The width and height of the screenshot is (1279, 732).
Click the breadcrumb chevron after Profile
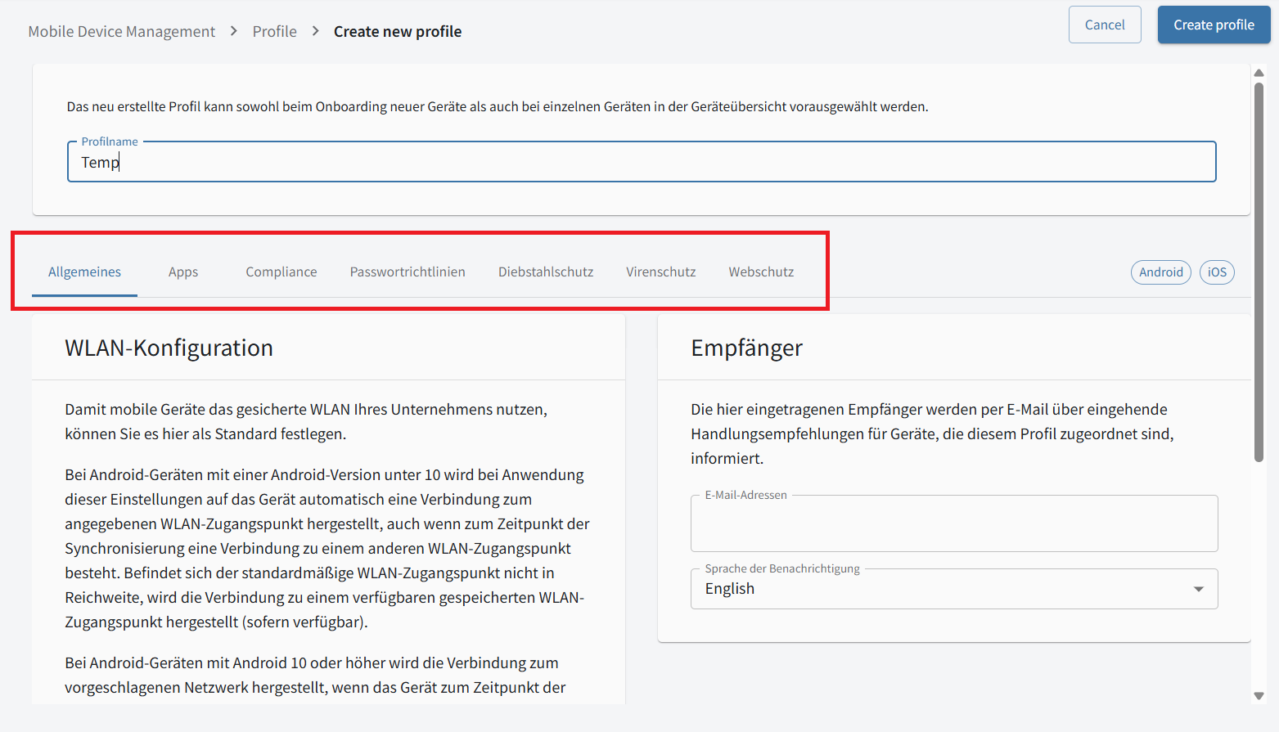click(315, 31)
